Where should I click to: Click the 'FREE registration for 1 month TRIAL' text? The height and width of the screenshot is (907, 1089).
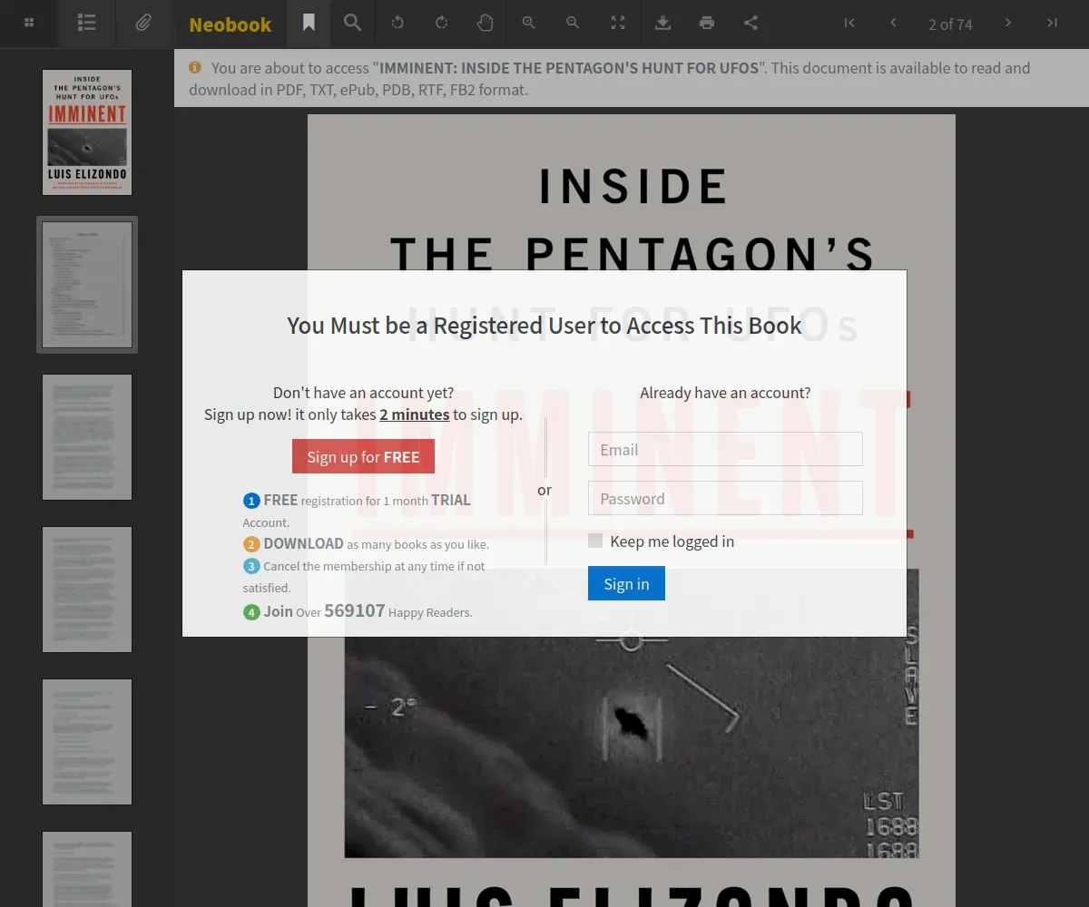coord(357,511)
